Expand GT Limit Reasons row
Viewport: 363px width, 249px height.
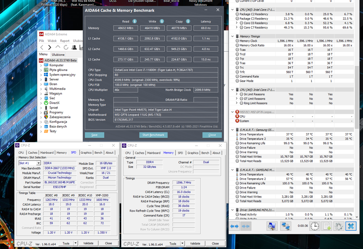point(237,99)
